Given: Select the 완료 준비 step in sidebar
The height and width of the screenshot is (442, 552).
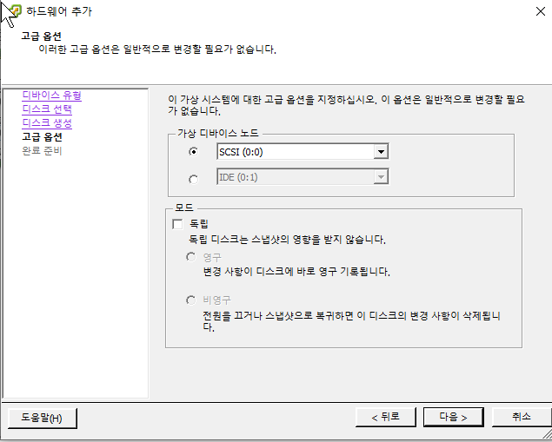Looking at the screenshot, I should [x=42, y=151].
